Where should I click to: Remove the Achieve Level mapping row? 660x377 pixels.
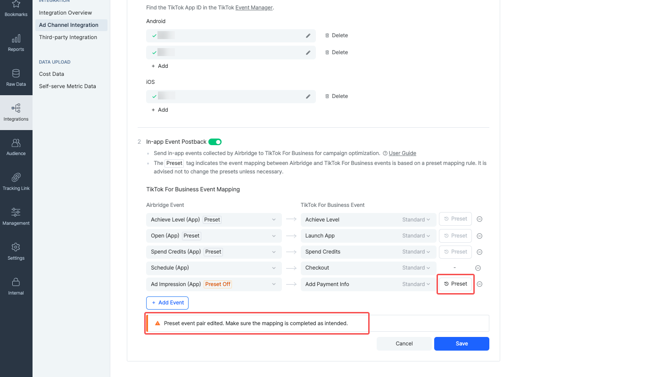[x=479, y=219]
